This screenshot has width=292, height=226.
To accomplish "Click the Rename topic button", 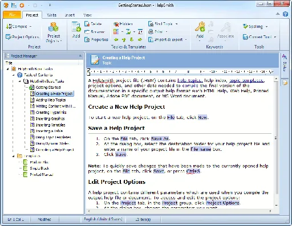I will tap(95, 32).
